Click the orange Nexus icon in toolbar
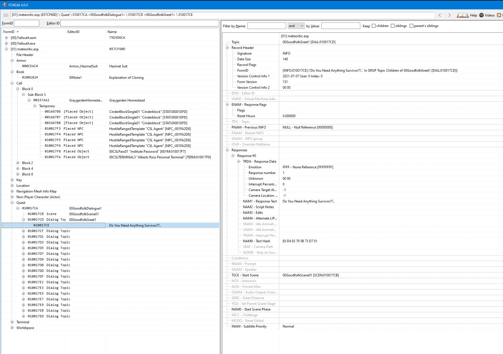This screenshot has width=503, height=354. point(499,15)
